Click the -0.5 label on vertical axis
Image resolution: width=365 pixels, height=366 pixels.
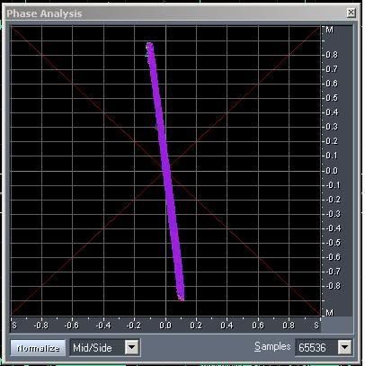(x=333, y=243)
